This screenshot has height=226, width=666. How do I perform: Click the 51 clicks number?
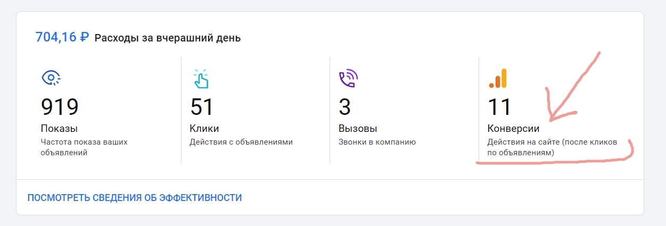pos(202,107)
